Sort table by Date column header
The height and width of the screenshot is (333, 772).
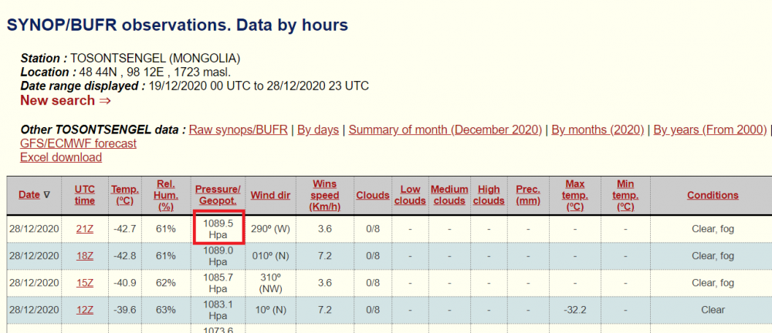click(x=29, y=195)
